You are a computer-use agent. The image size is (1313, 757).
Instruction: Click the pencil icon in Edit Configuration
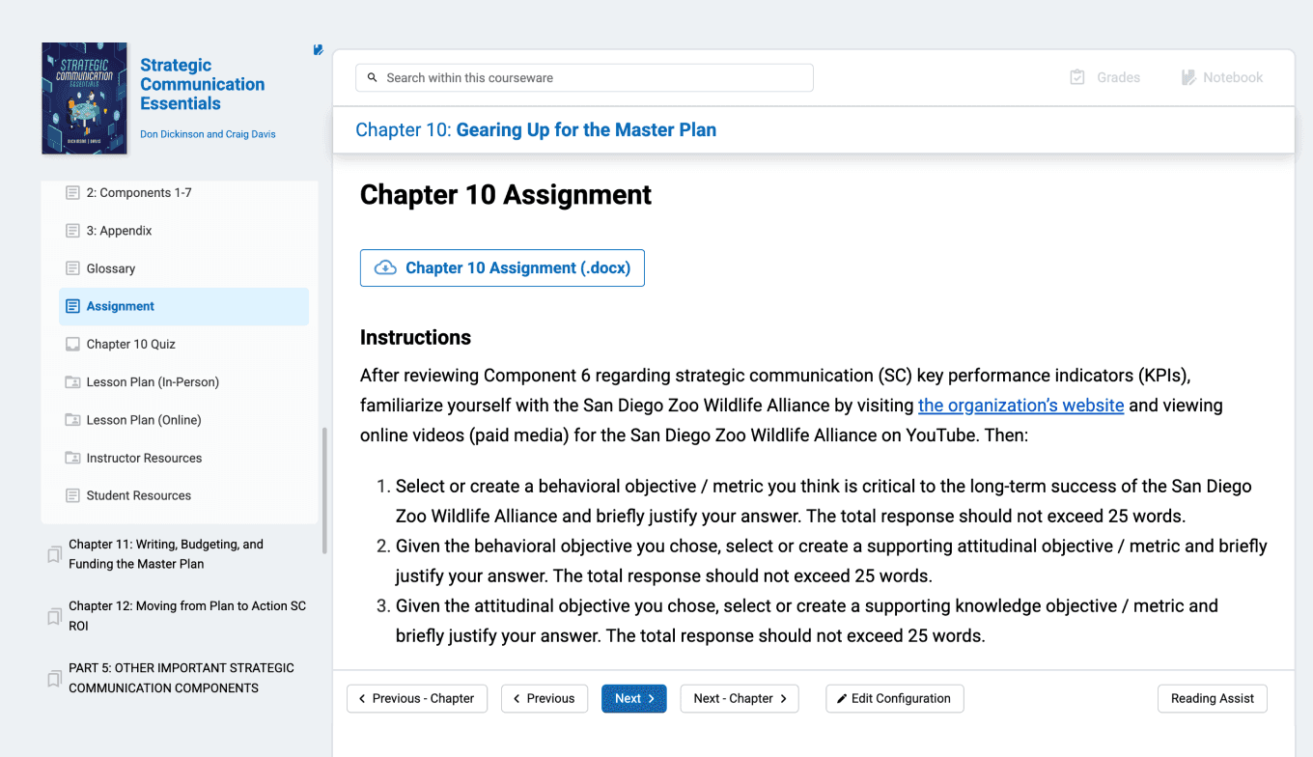tap(842, 698)
